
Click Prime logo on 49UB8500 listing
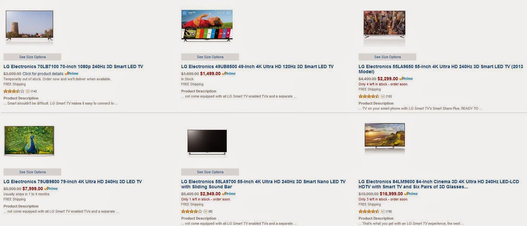229,74
